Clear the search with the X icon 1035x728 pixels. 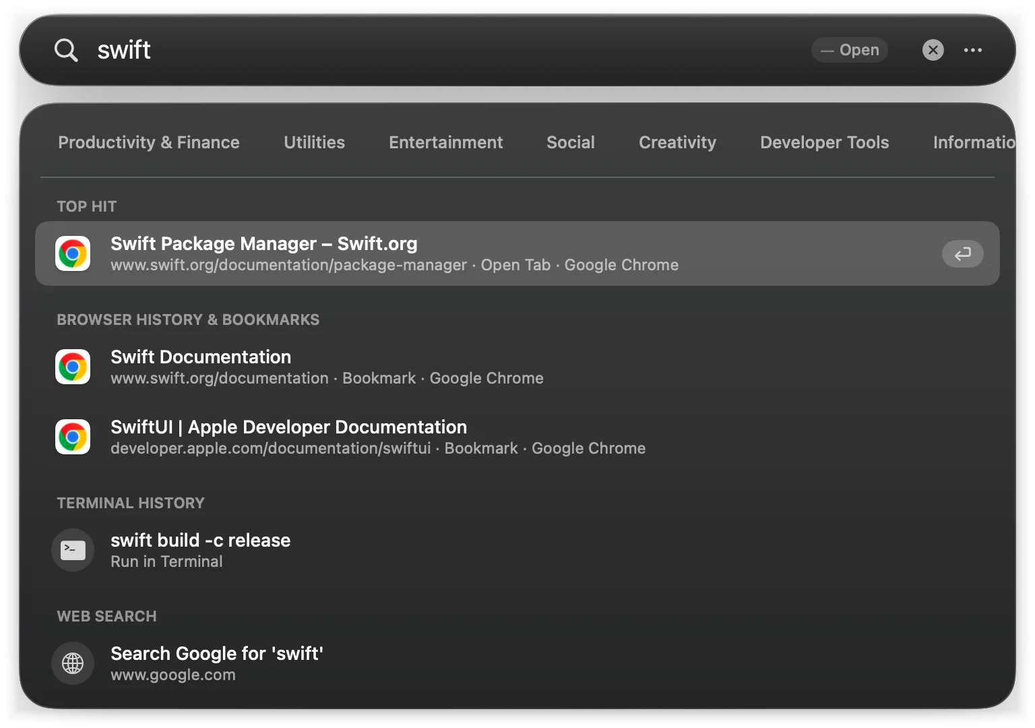tap(933, 50)
